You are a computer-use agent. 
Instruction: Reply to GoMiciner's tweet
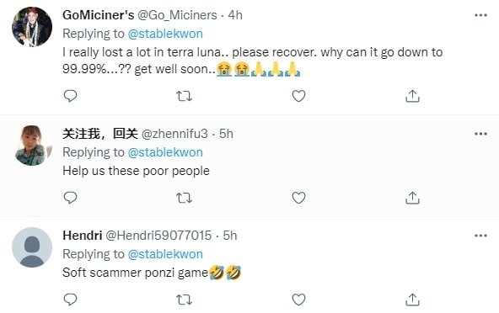click(70, 96)
